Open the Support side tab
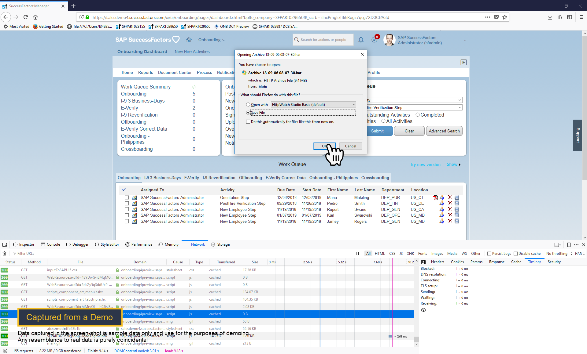 click(578, 135)
